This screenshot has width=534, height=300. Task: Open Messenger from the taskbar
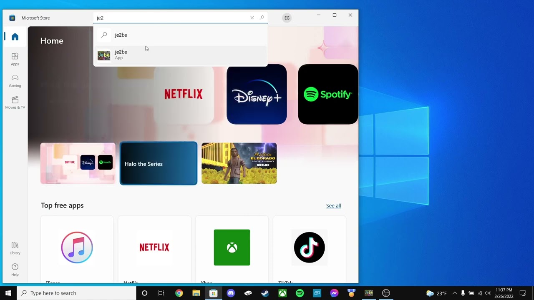(334, 293)
